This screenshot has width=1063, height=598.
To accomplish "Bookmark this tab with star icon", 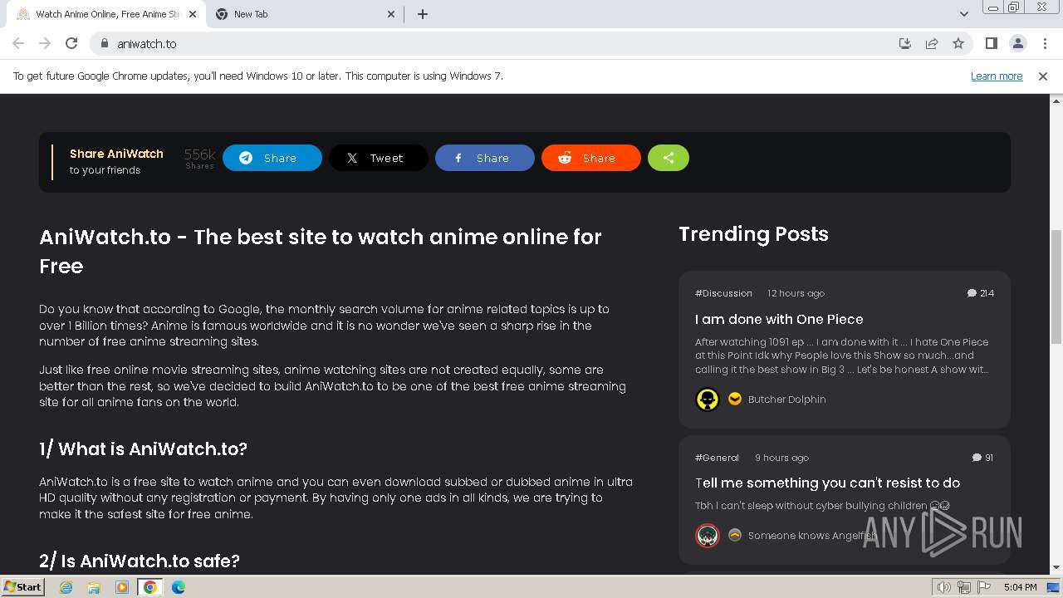I will 958,43.
